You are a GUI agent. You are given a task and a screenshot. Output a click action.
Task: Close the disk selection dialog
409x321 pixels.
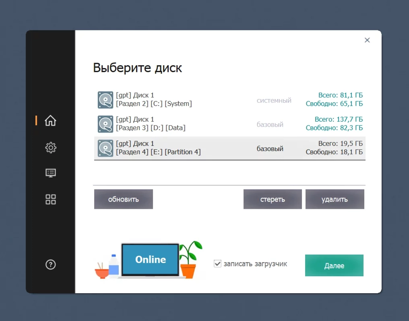[x=367, y=40]
